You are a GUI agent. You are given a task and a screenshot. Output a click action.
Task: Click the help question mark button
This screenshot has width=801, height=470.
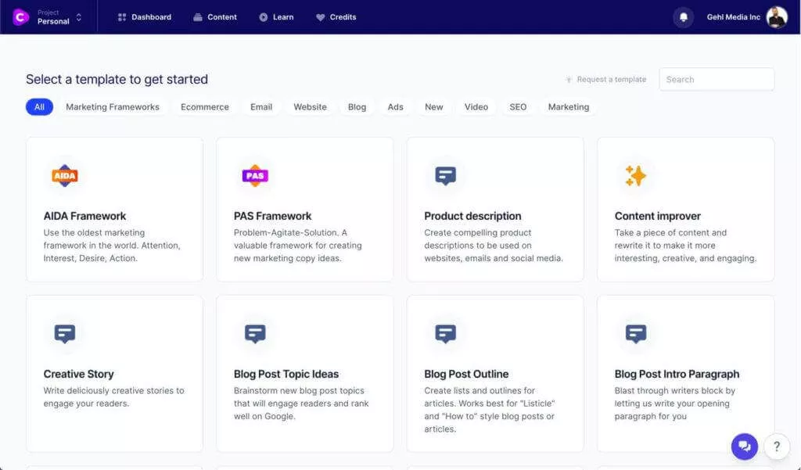776,446
